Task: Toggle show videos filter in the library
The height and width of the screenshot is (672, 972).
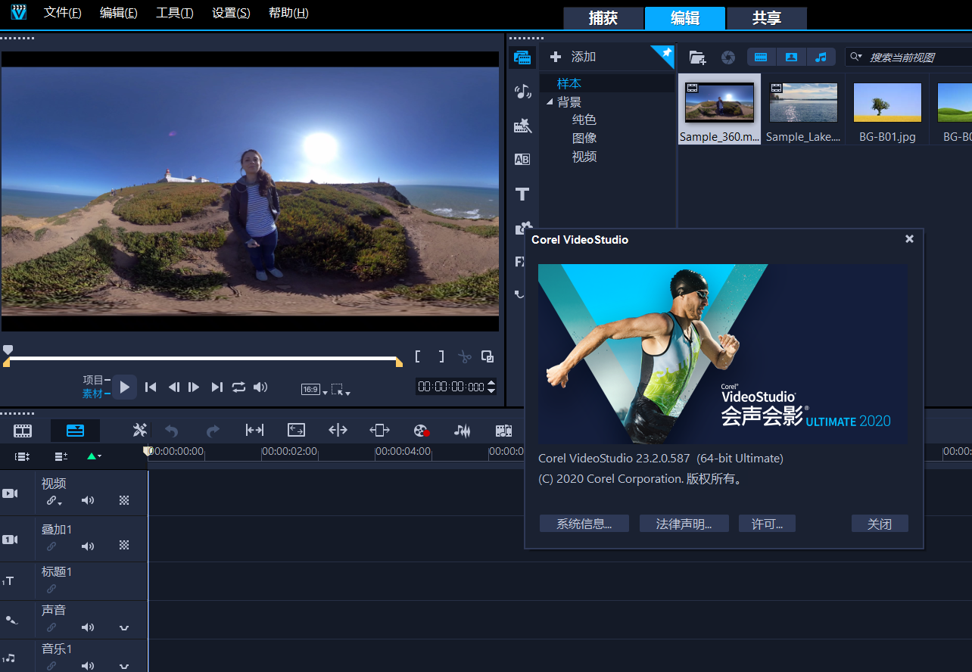Action: [x=761, y=57]
